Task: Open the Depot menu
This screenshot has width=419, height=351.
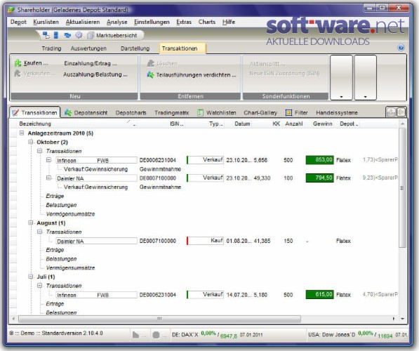Action: click(x=18, y=22)
